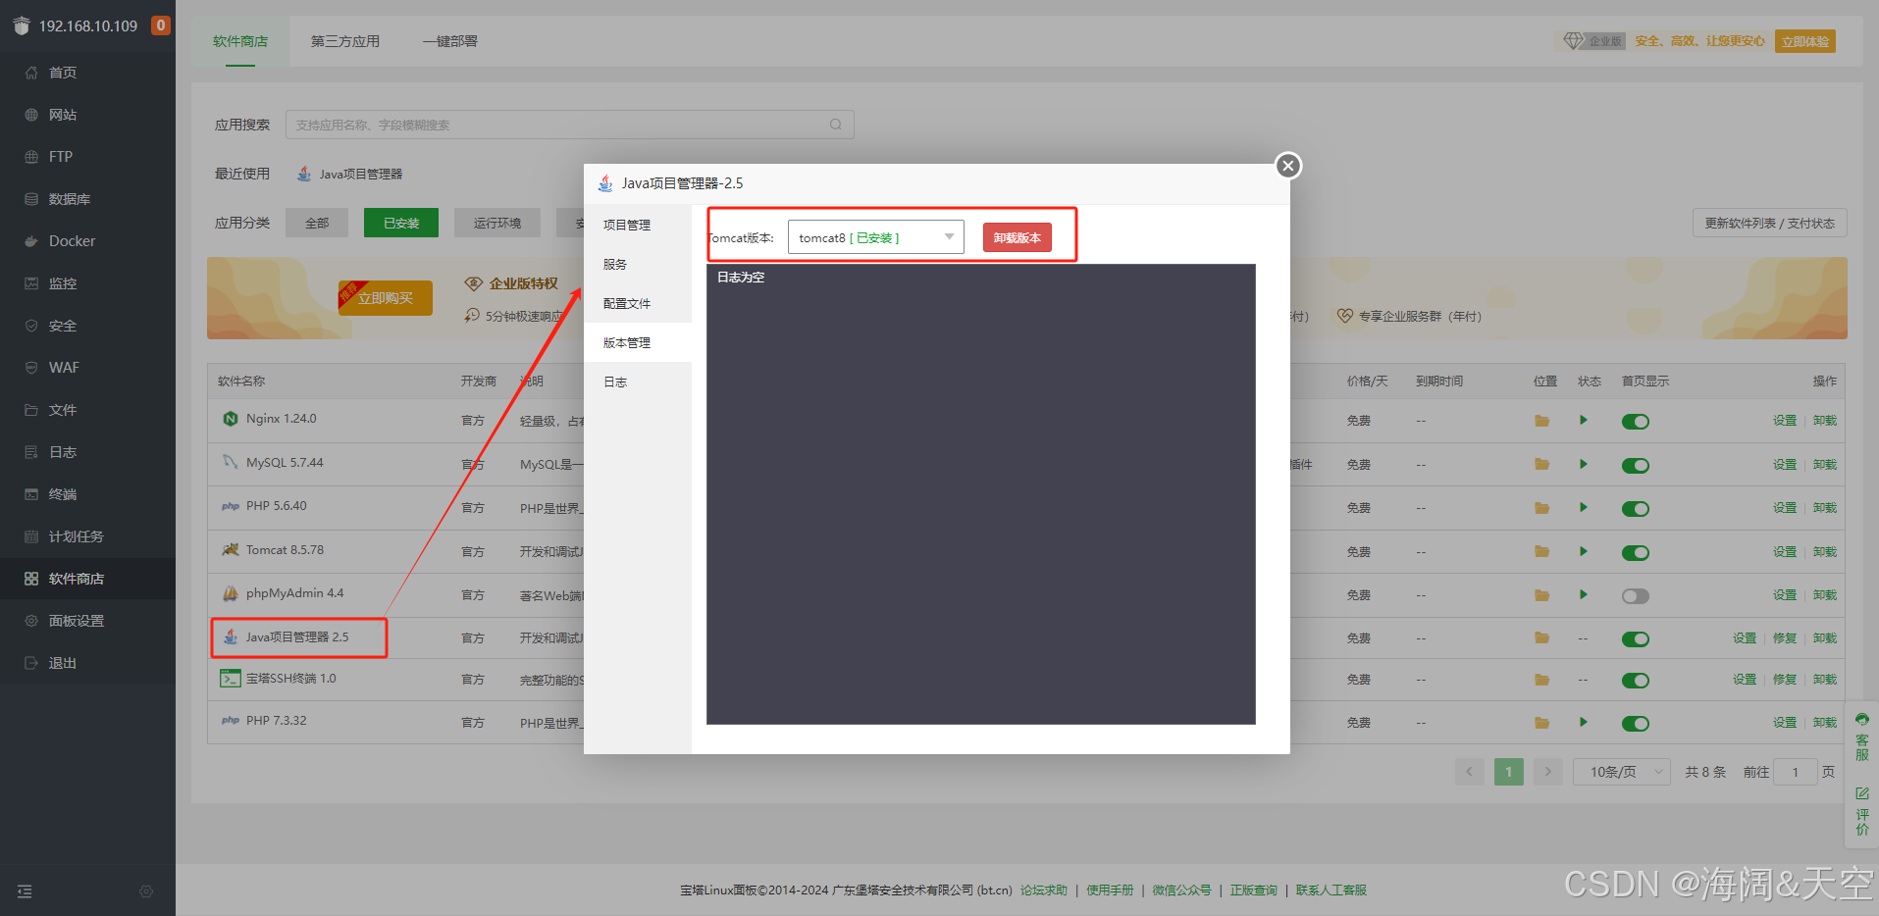Image resolution: width=1879 pixels, height=916 pixels.
Task: Disable homepage display for Nginx 1.24.0
Action: [x=1635, y=421]
